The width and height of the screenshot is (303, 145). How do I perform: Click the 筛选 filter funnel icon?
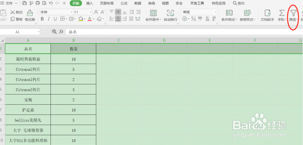click(x=294, y=13)
